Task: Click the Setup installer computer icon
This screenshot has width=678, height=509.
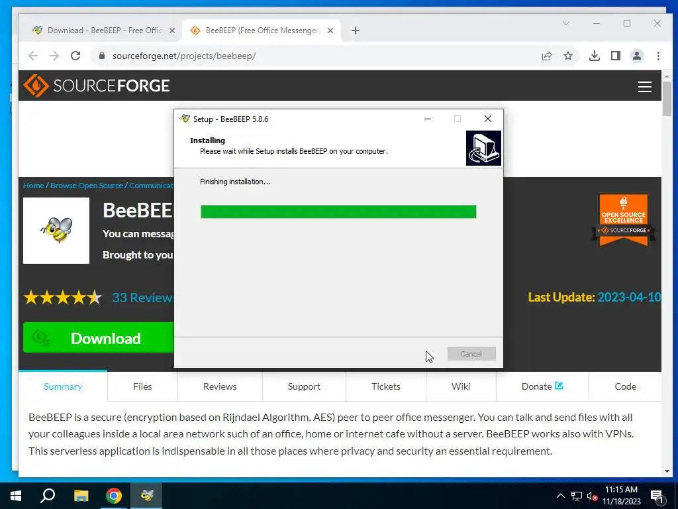Action: tap(483, 148)
